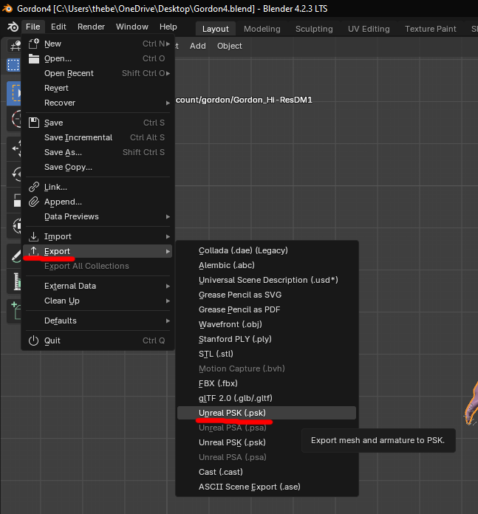Select Wavefront (.obj) export
Viewport: 478px width, 514px height.
pos(267,324)
